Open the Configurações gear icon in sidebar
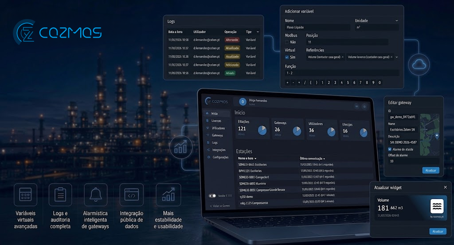 click(208, 157)
